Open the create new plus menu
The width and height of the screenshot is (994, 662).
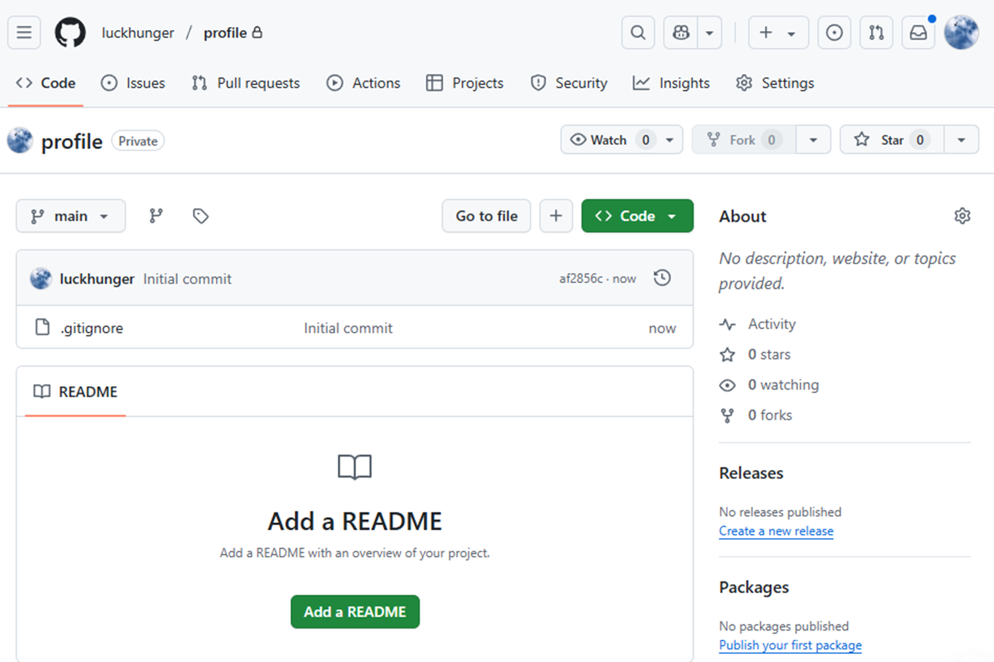coord(778,32)
